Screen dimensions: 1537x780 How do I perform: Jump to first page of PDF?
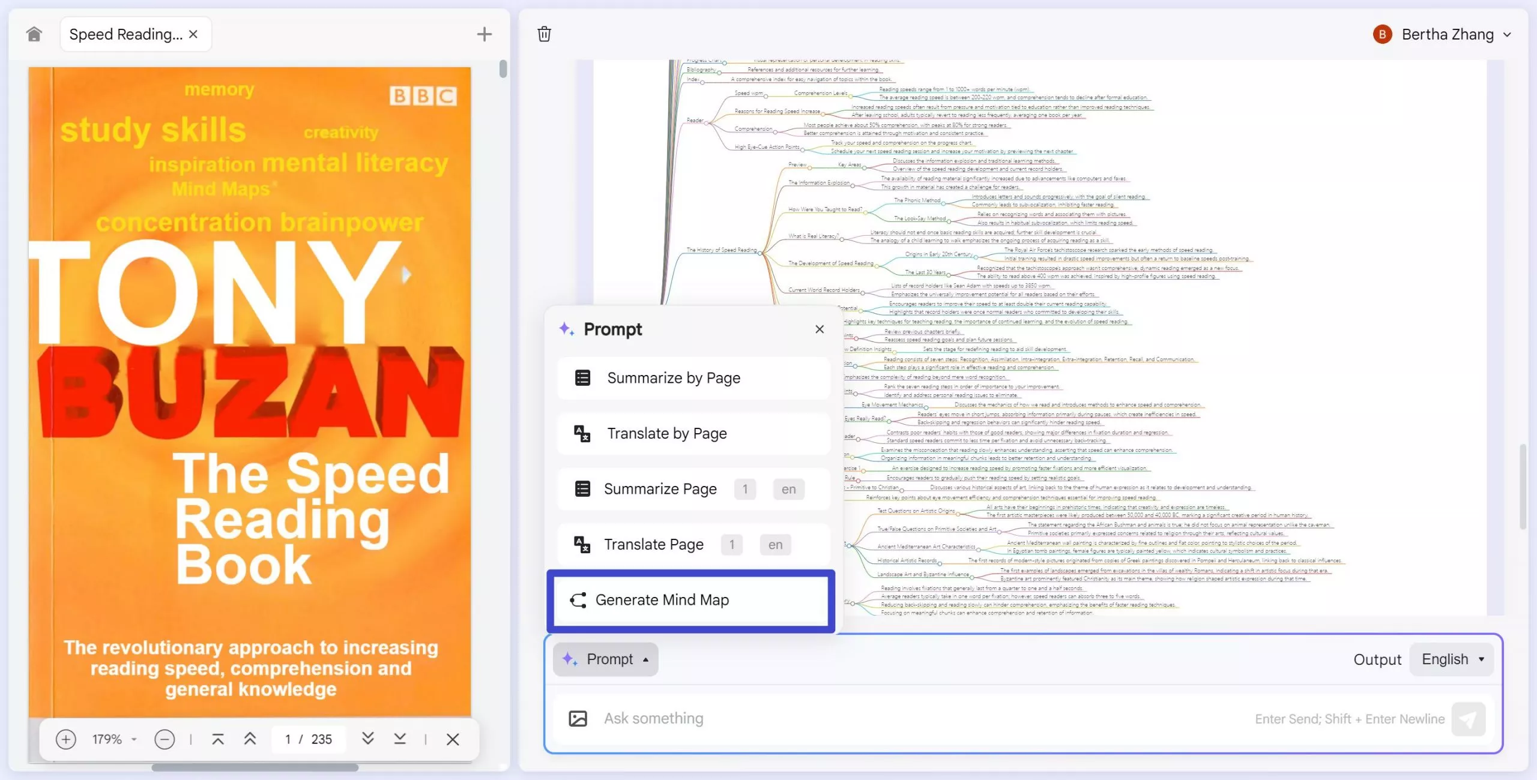tap(217, 739)
